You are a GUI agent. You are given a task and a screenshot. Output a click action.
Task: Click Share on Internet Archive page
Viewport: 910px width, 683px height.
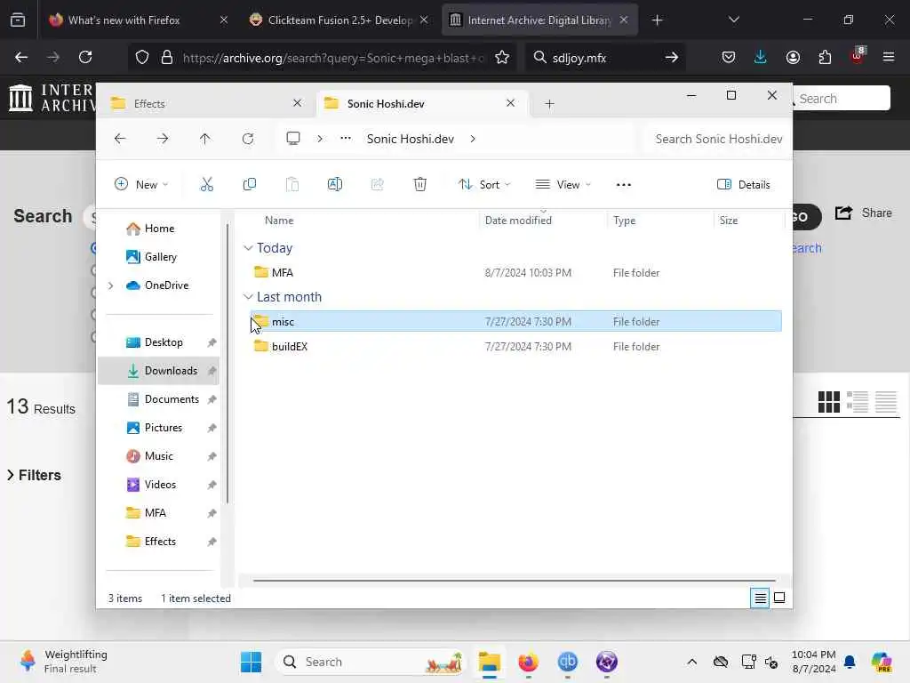click(x=864, y=213)
